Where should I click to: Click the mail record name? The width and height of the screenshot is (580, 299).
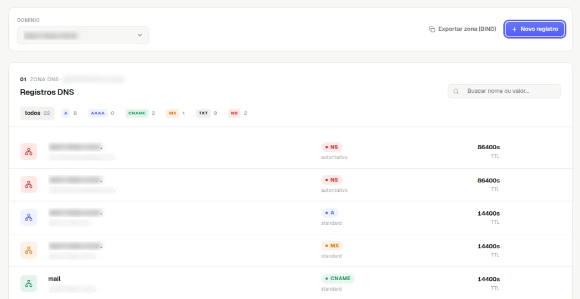pyautogui.click(x=54, y=279)
